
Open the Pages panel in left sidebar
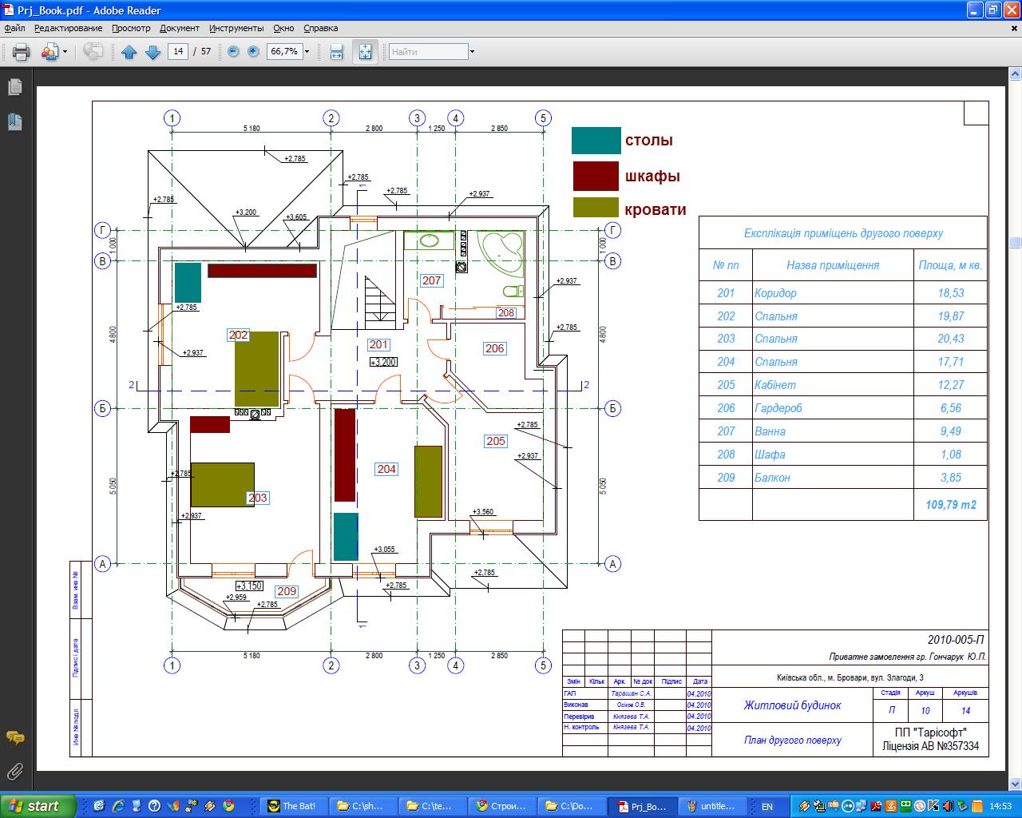tap(15, 87)
